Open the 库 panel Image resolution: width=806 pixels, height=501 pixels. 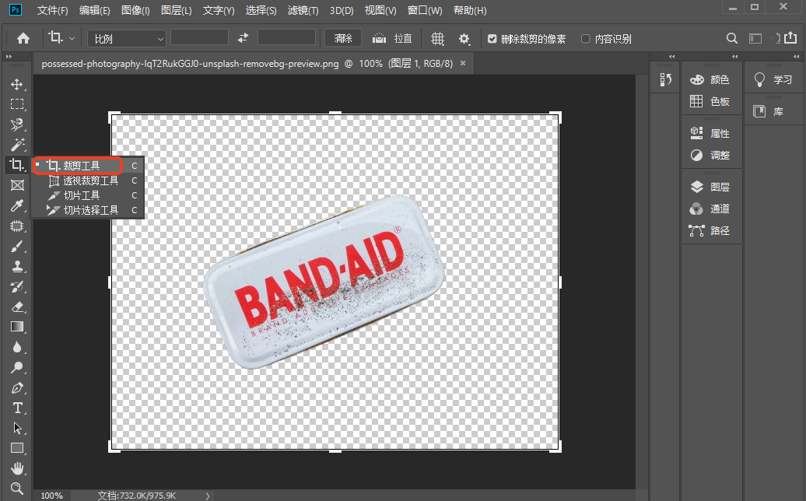point(769,111)
